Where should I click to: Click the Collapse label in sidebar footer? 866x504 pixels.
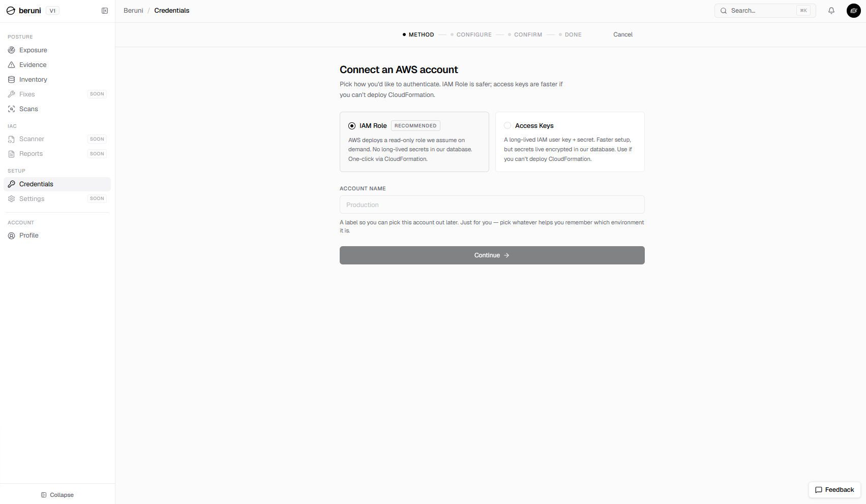point(62,495)
